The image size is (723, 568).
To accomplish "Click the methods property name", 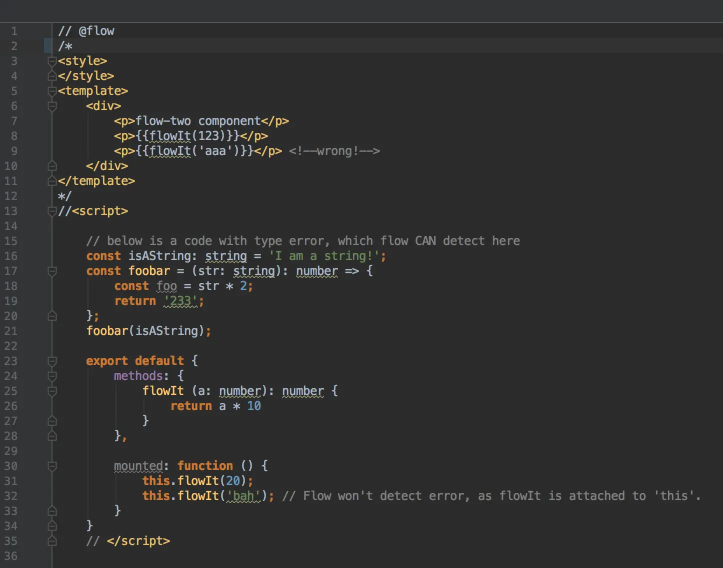I will coord(138,376).
